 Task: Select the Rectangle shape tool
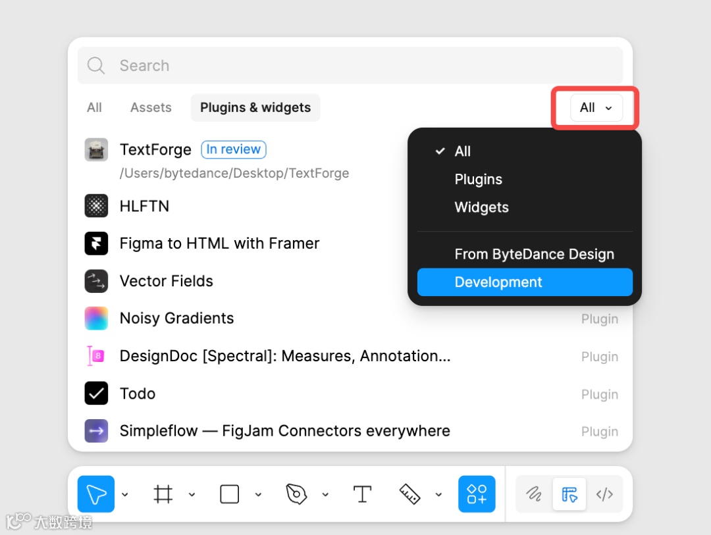click(230, 494)
